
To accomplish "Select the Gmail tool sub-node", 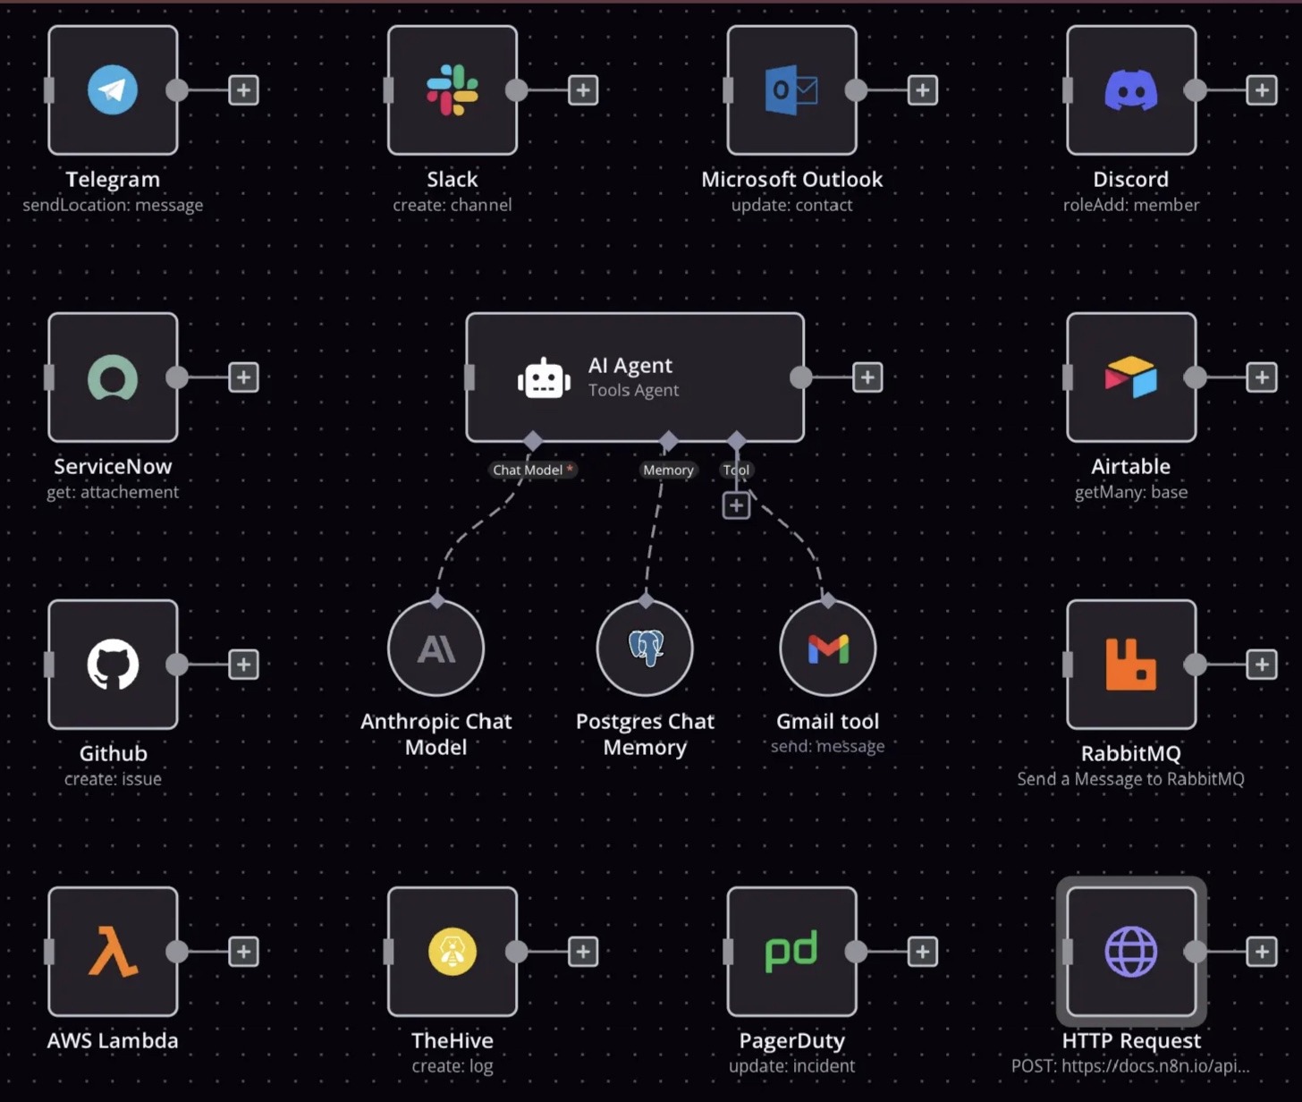I will point(828,648).
